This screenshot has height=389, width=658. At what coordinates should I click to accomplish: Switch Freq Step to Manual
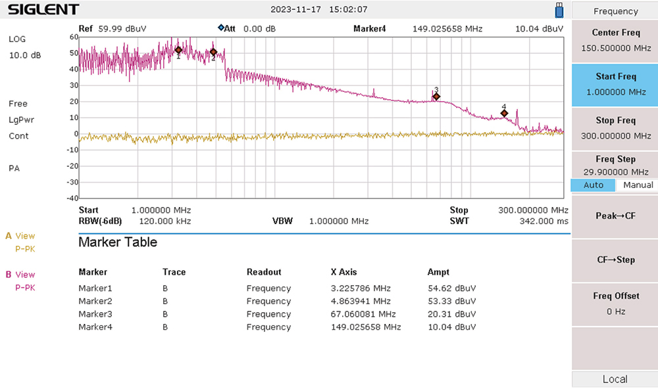tap(637, 185)
